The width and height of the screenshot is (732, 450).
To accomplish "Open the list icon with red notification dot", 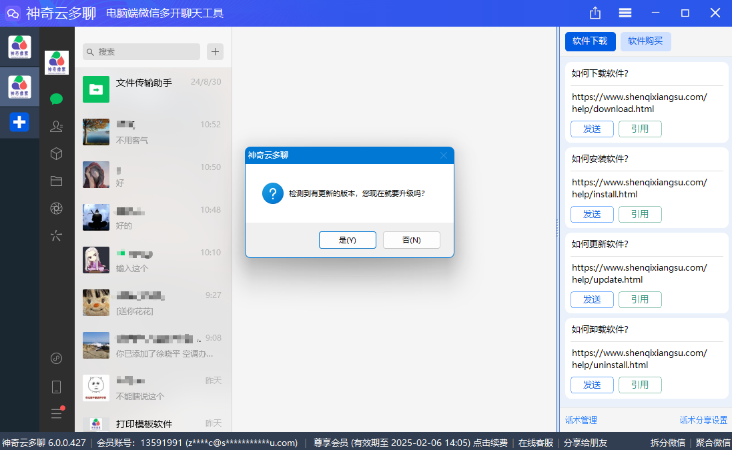I will click(56, 413).
